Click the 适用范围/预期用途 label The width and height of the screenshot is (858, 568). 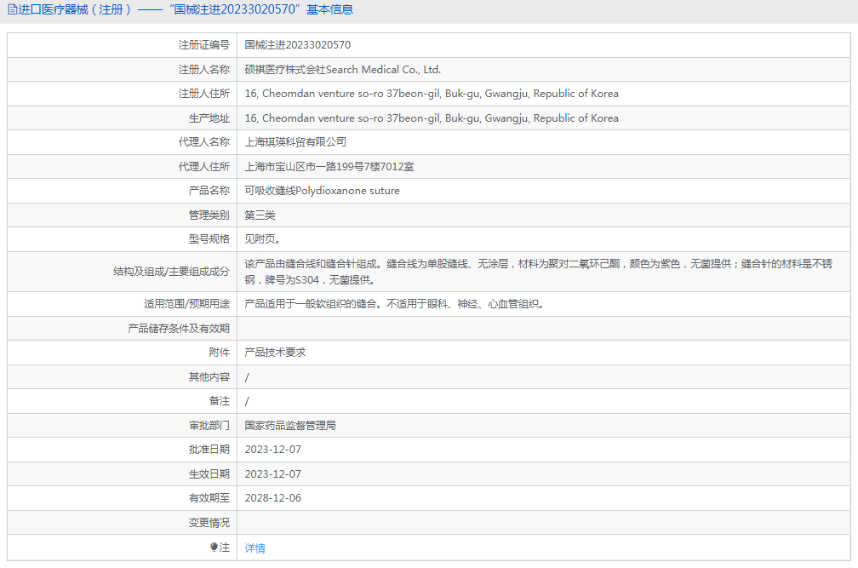(x=186, y=304)
